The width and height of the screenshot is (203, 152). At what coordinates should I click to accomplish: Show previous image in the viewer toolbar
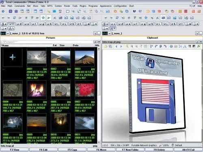116,47
